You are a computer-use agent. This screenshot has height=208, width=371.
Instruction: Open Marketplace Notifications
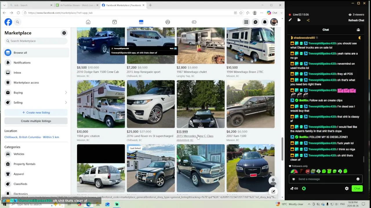click(x=36, y=63)
